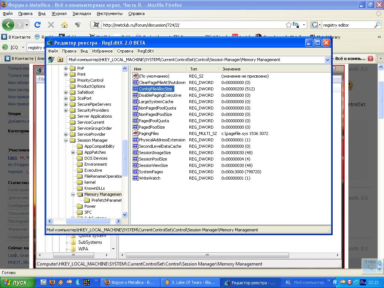This screenshot has height=288, width=384.
Task: Click the Session Manager folder icon
Action: pyautogui.click(x=72, y=140)
